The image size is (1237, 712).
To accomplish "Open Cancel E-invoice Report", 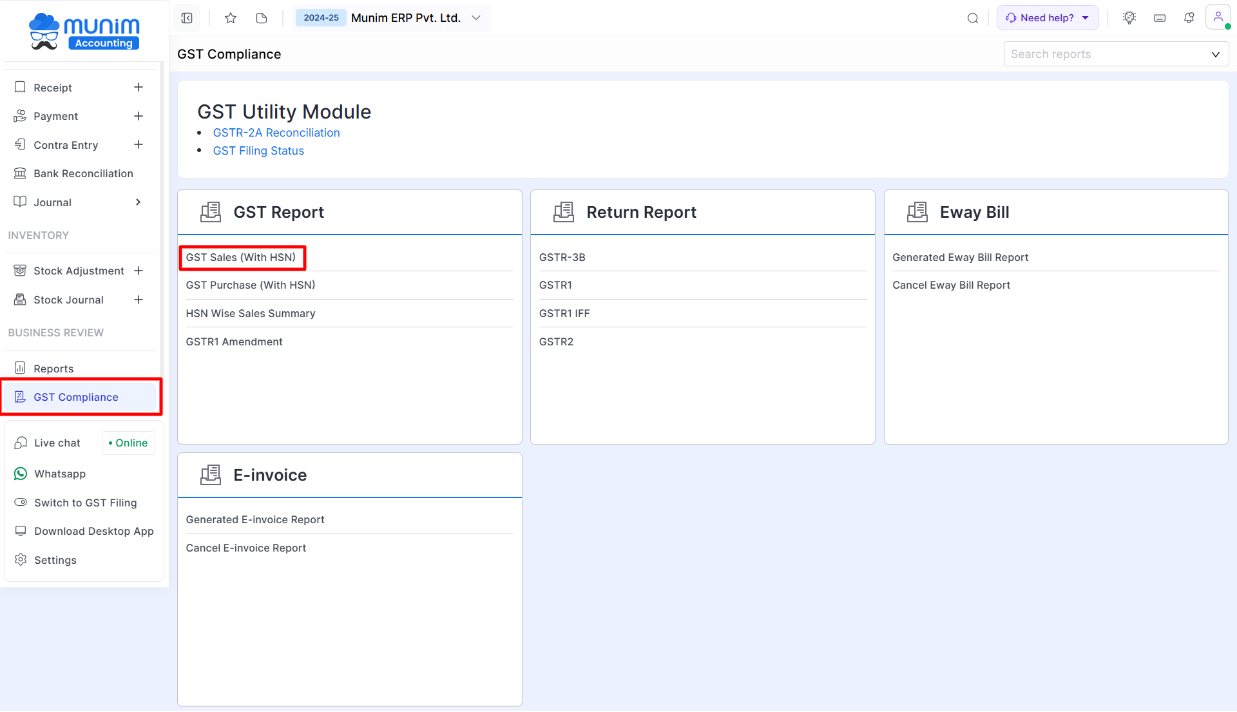I will click(x=246, y=548).
